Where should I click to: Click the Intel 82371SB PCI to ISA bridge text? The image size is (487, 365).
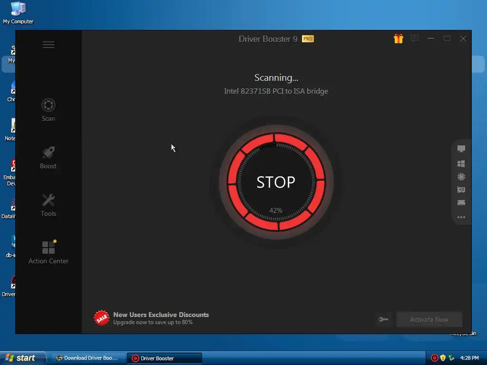coord(276,91)
